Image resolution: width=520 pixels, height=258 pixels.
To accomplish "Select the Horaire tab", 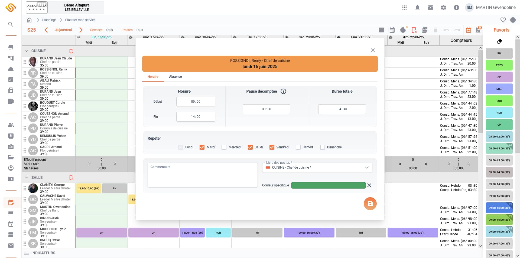I will click(153, 77).
